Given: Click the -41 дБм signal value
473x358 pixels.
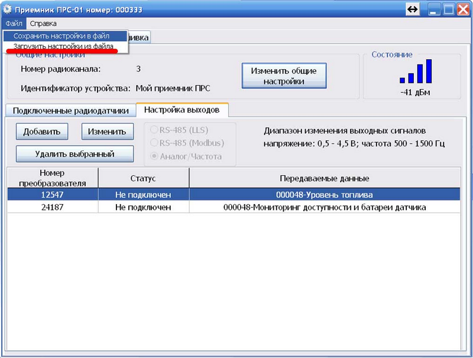Looking at the screenshot, I should 416,92.
